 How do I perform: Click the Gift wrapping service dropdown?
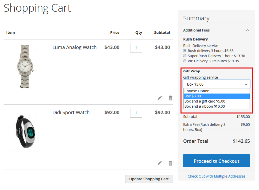click(216, 84)
